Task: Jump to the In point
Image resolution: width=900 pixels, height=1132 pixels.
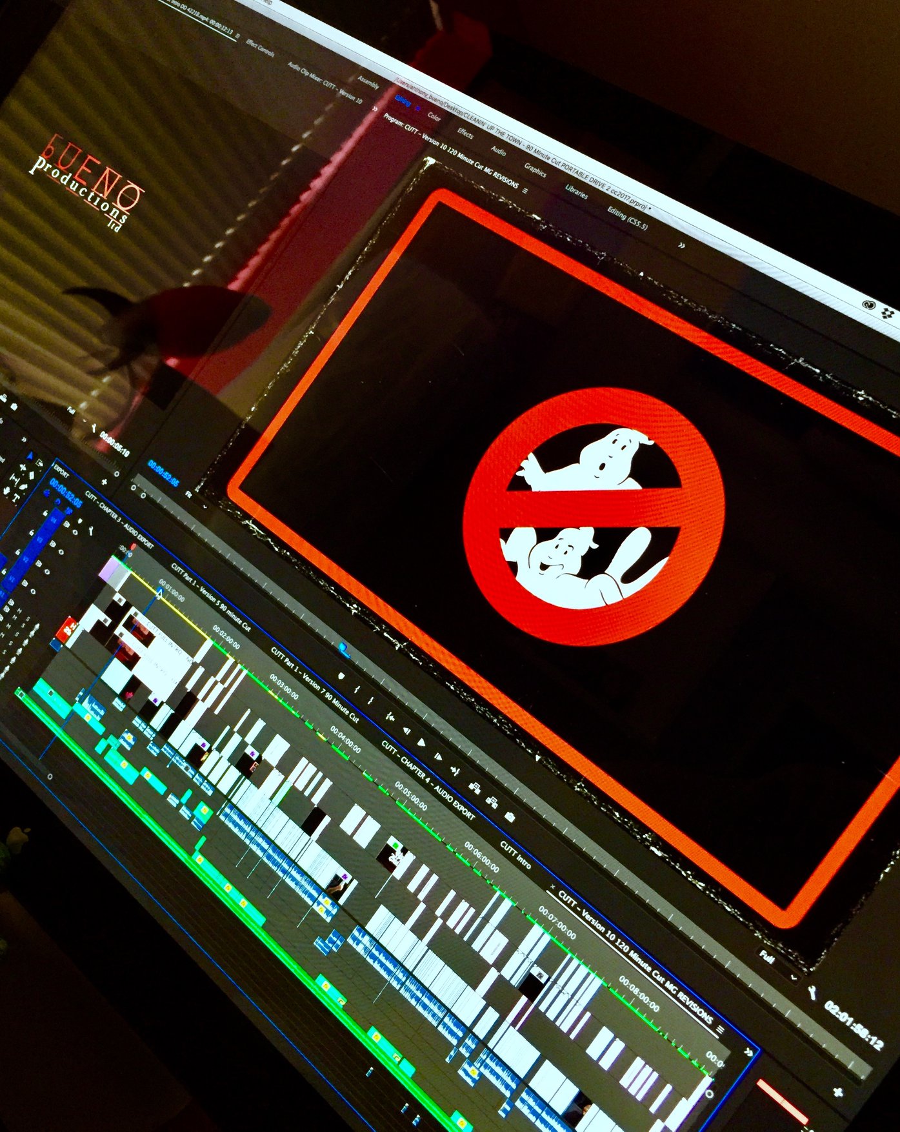Action: pyautogui.click(x=390, y=716)
